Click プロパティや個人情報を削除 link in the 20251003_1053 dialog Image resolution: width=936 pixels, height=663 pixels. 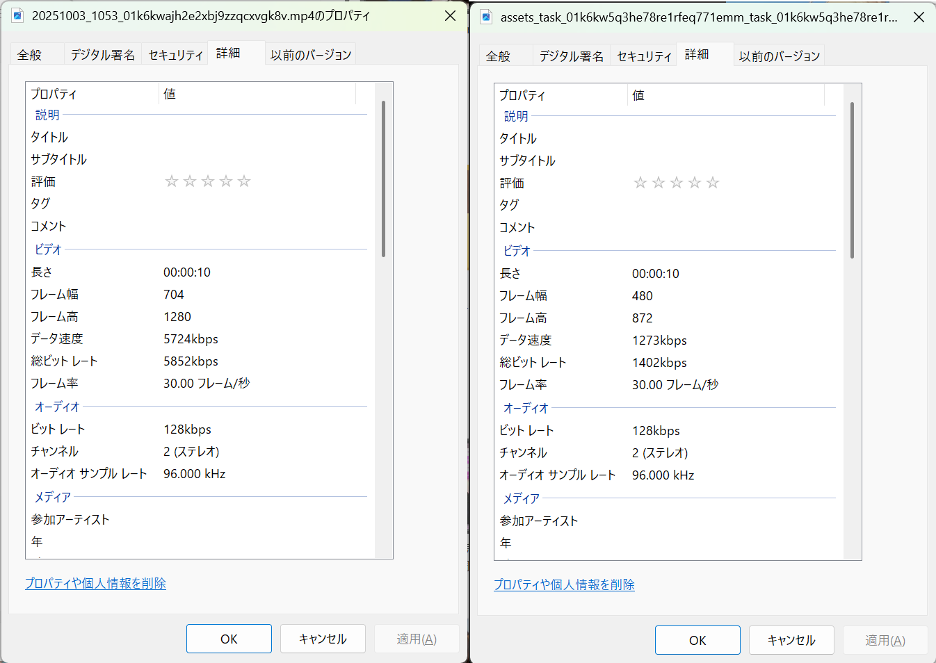96,584
